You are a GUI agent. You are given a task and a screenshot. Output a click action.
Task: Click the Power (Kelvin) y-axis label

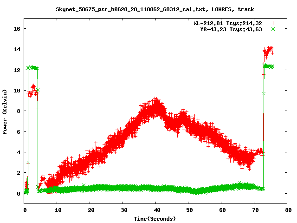tap(5, 111)
